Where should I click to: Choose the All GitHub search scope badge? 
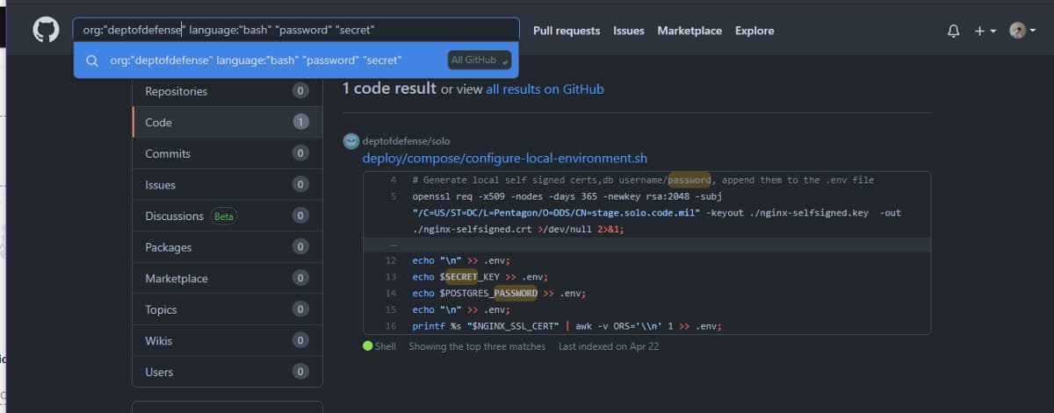[479, 61]
